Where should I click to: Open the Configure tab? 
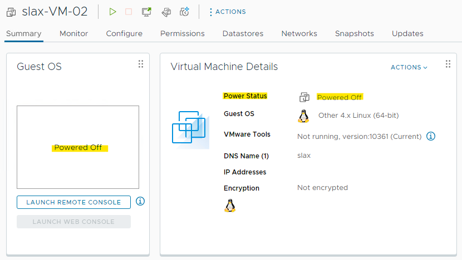124,33
